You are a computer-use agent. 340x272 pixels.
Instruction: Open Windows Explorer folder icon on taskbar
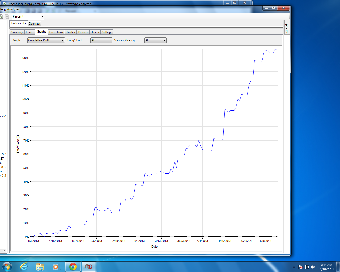tap(40, 267)
